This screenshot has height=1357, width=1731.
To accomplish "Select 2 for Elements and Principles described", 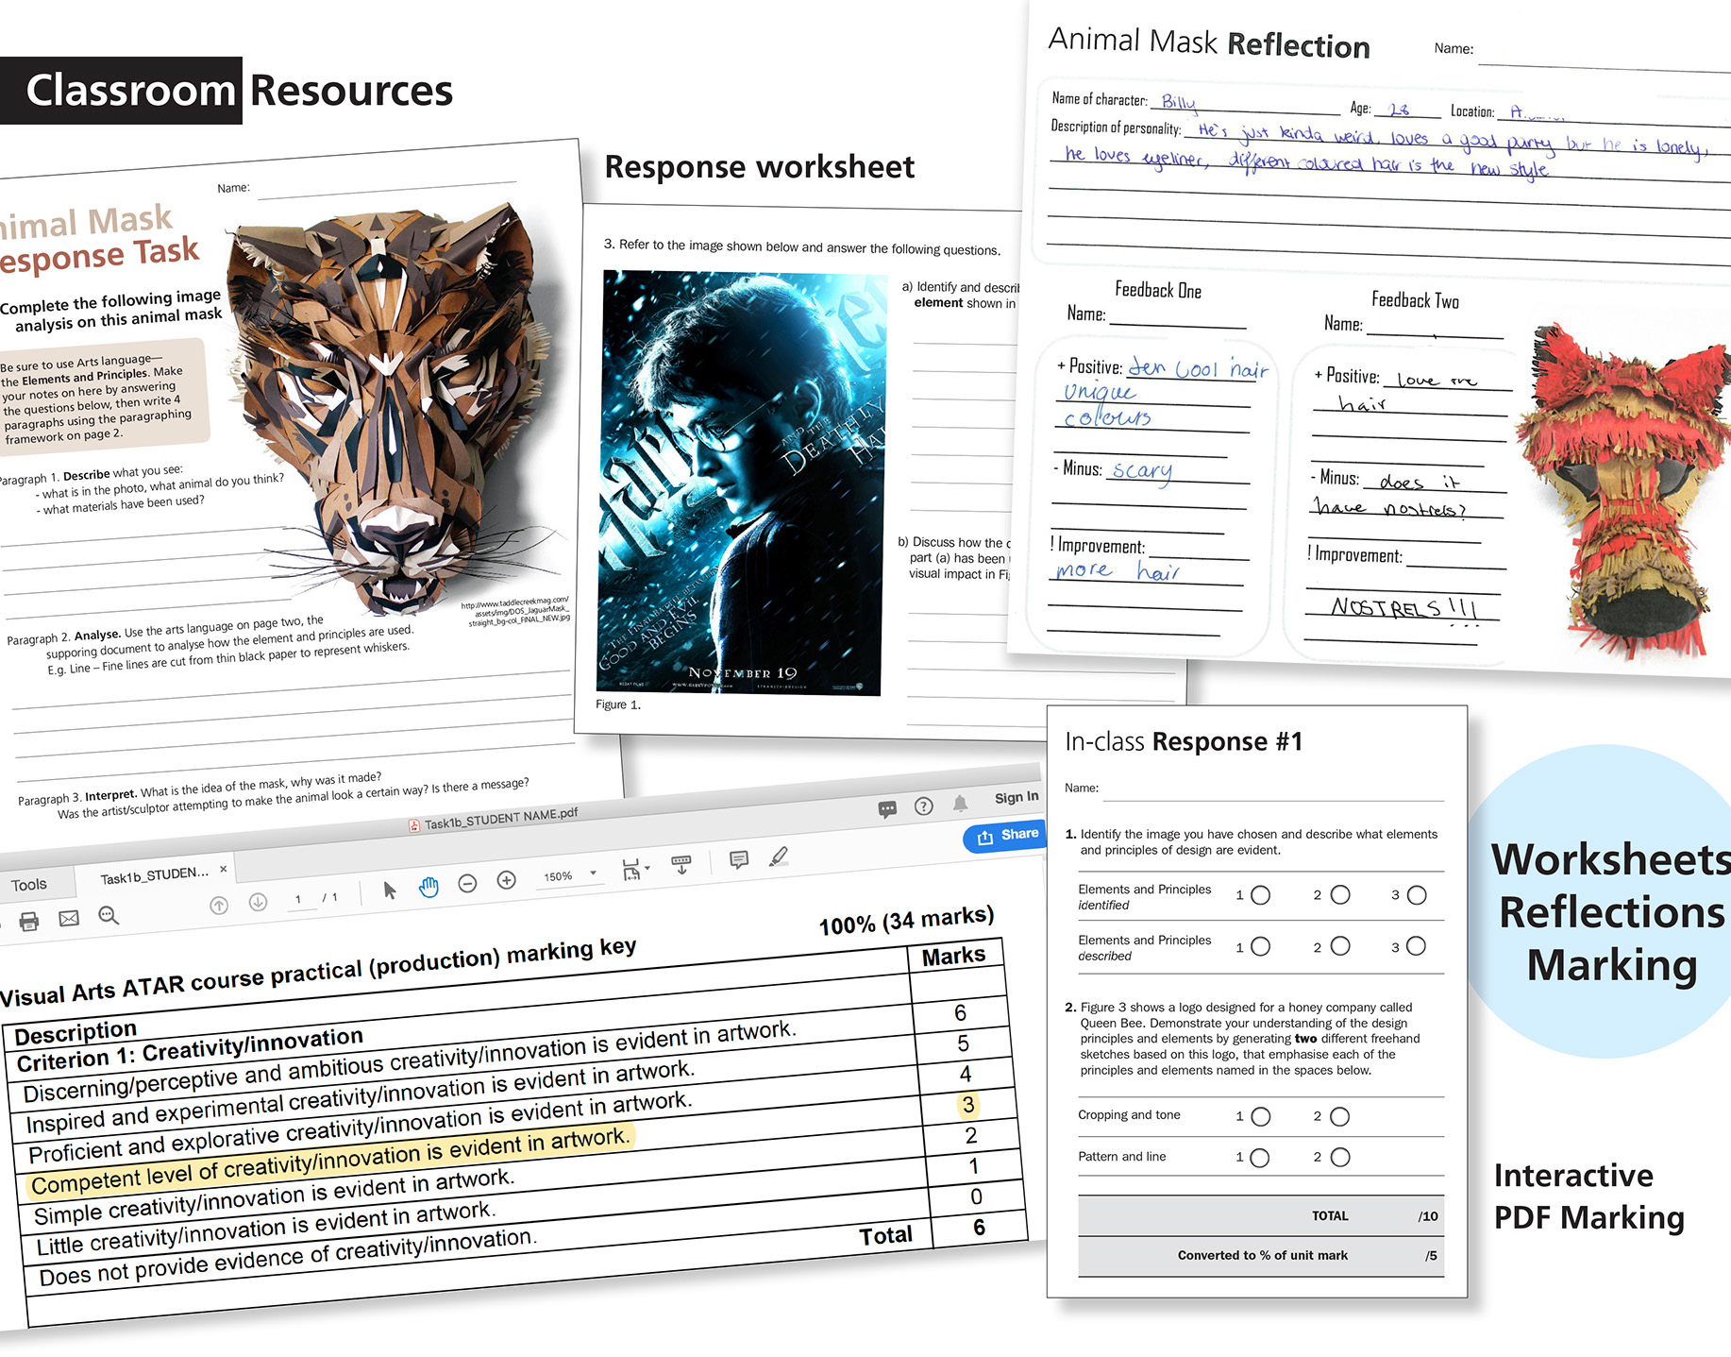I will click(1339, 946).
